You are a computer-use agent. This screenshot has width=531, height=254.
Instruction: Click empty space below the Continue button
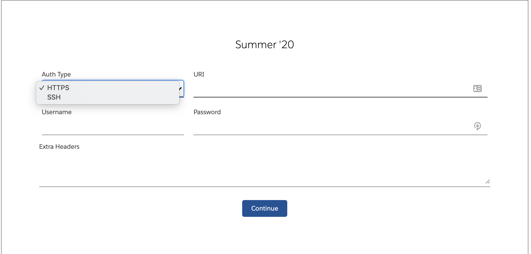coord(264,236)
